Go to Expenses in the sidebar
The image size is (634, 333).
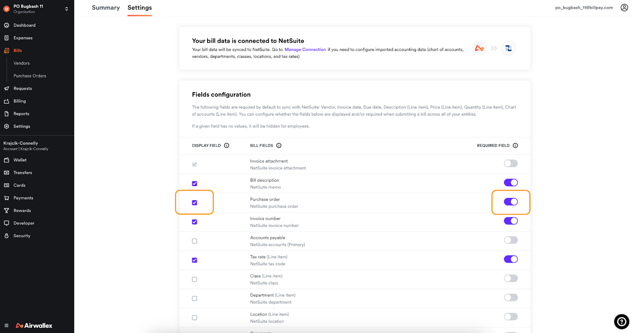click(x=23, y=38)
